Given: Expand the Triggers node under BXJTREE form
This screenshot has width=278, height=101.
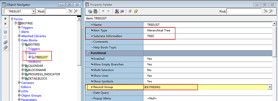Looking at the screenshot, I should (19, 27).
